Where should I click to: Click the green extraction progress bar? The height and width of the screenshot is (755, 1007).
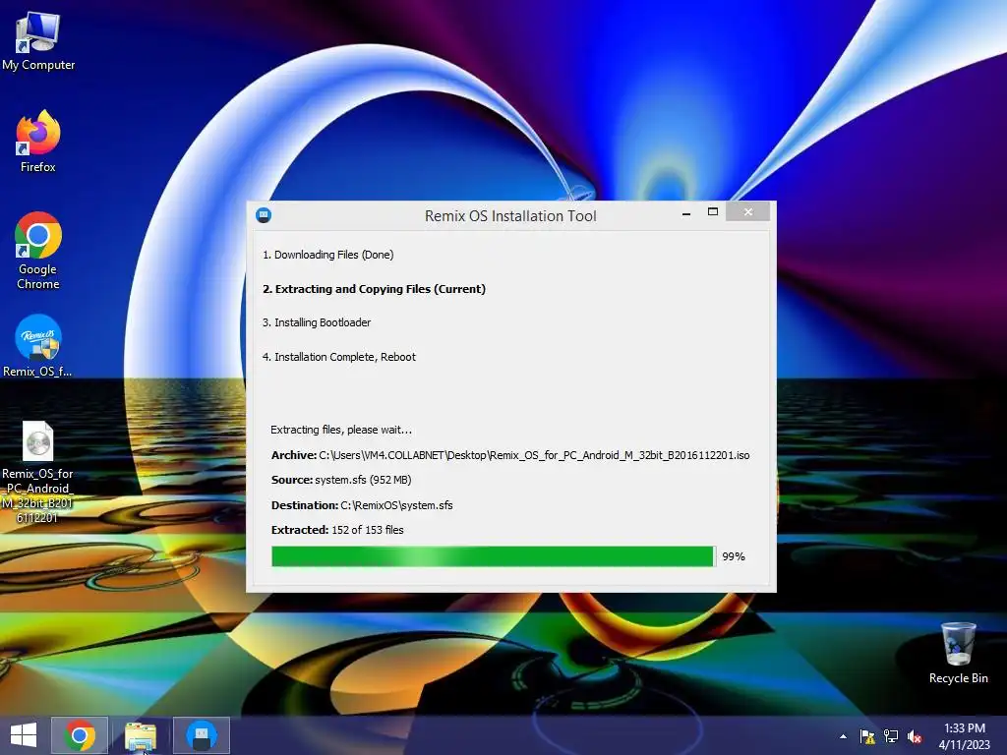[x=494, y=556]
